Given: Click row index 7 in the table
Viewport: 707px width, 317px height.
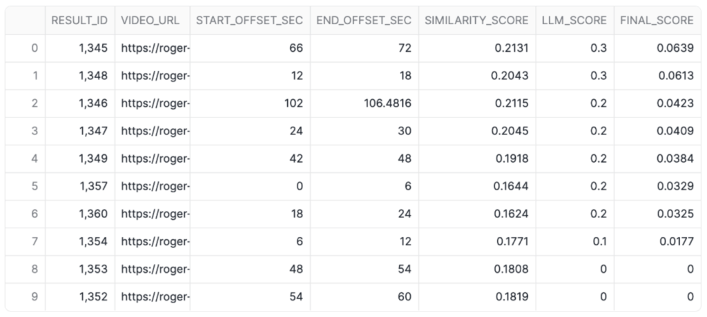Looking at the screenshot, I should (35, 241).
